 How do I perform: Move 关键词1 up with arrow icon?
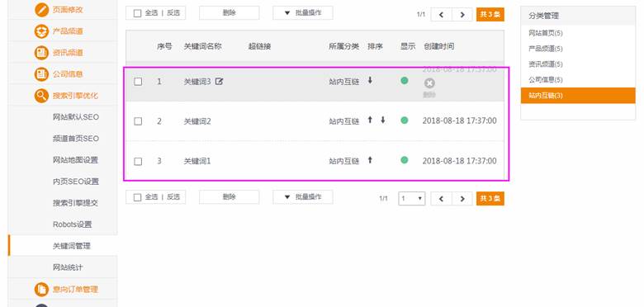(370, 159)
